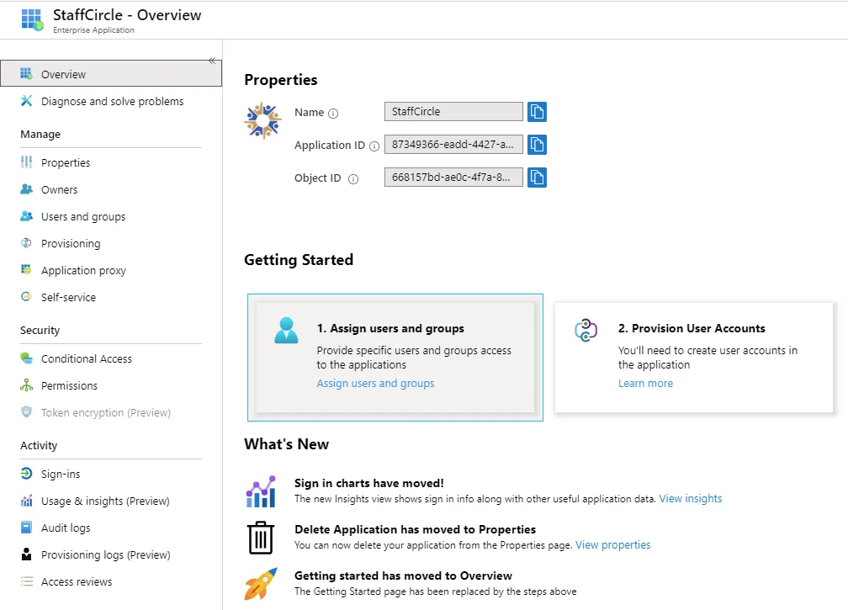Open Conditional Access under Security
This screenshot has height=610, width=848.
coord(87,358)
